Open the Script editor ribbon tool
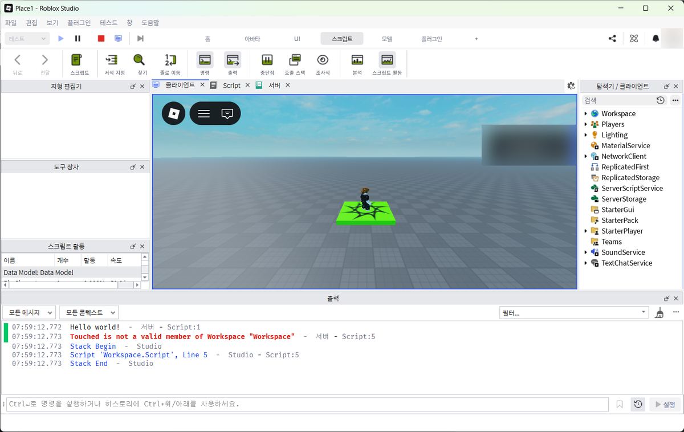This screenshot has height=432, width=684. click(79, 64)
